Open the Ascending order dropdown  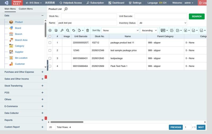[149, 31]
